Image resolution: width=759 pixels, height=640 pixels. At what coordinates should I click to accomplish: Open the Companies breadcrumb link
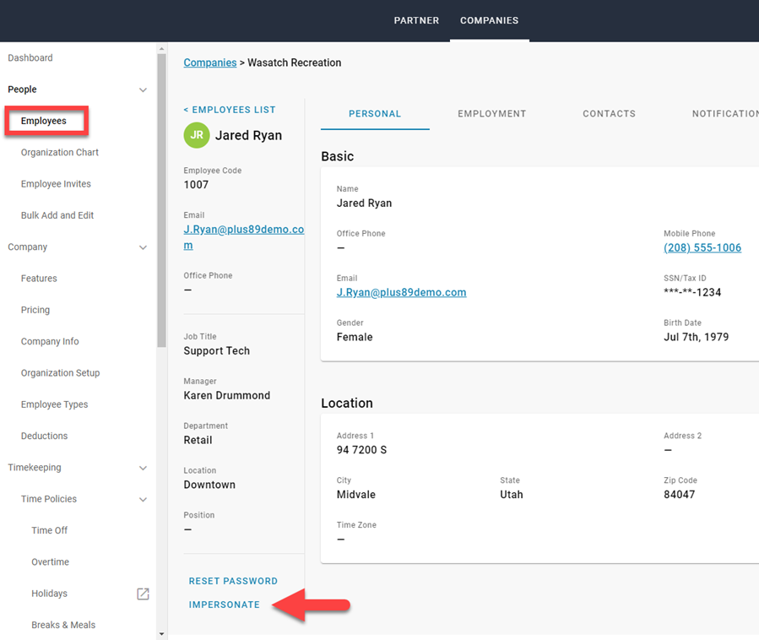(x=209, y=62)
